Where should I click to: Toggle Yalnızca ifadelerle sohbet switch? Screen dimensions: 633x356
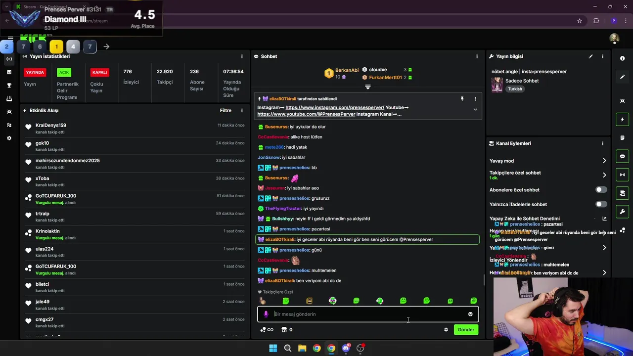point(601,204)
